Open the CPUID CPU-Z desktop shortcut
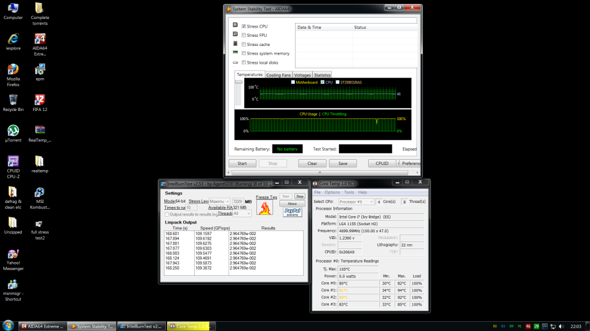The width and height of the screenshot is (590, 331). [x=13, y=161]
